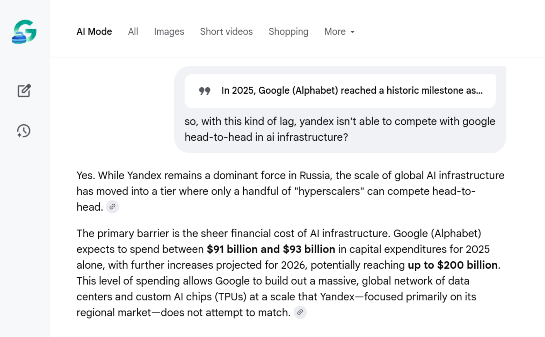This screenshot has width=545, height=337.
Task: Open source link icon after "attempt to match."
Action: [x=300, y=312]
